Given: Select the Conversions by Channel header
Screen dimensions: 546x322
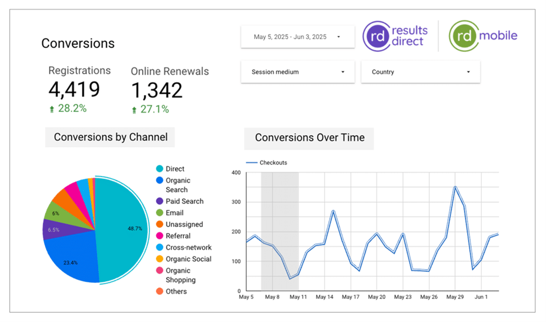Looking at the screenshot, I should tap(109, 137).
